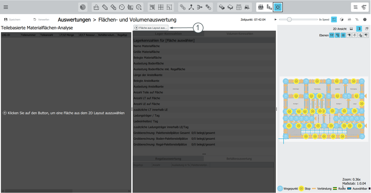Open the chart diagram view icon

tap(349, 20)
